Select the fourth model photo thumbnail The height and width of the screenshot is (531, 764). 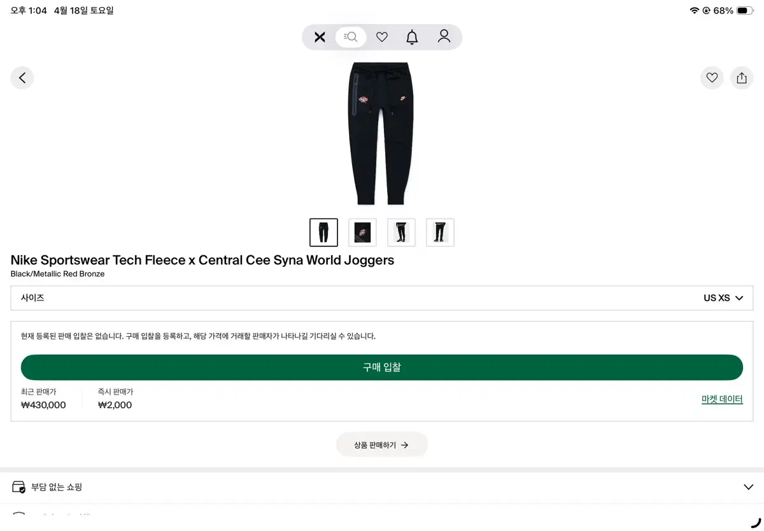pos(440,232)
